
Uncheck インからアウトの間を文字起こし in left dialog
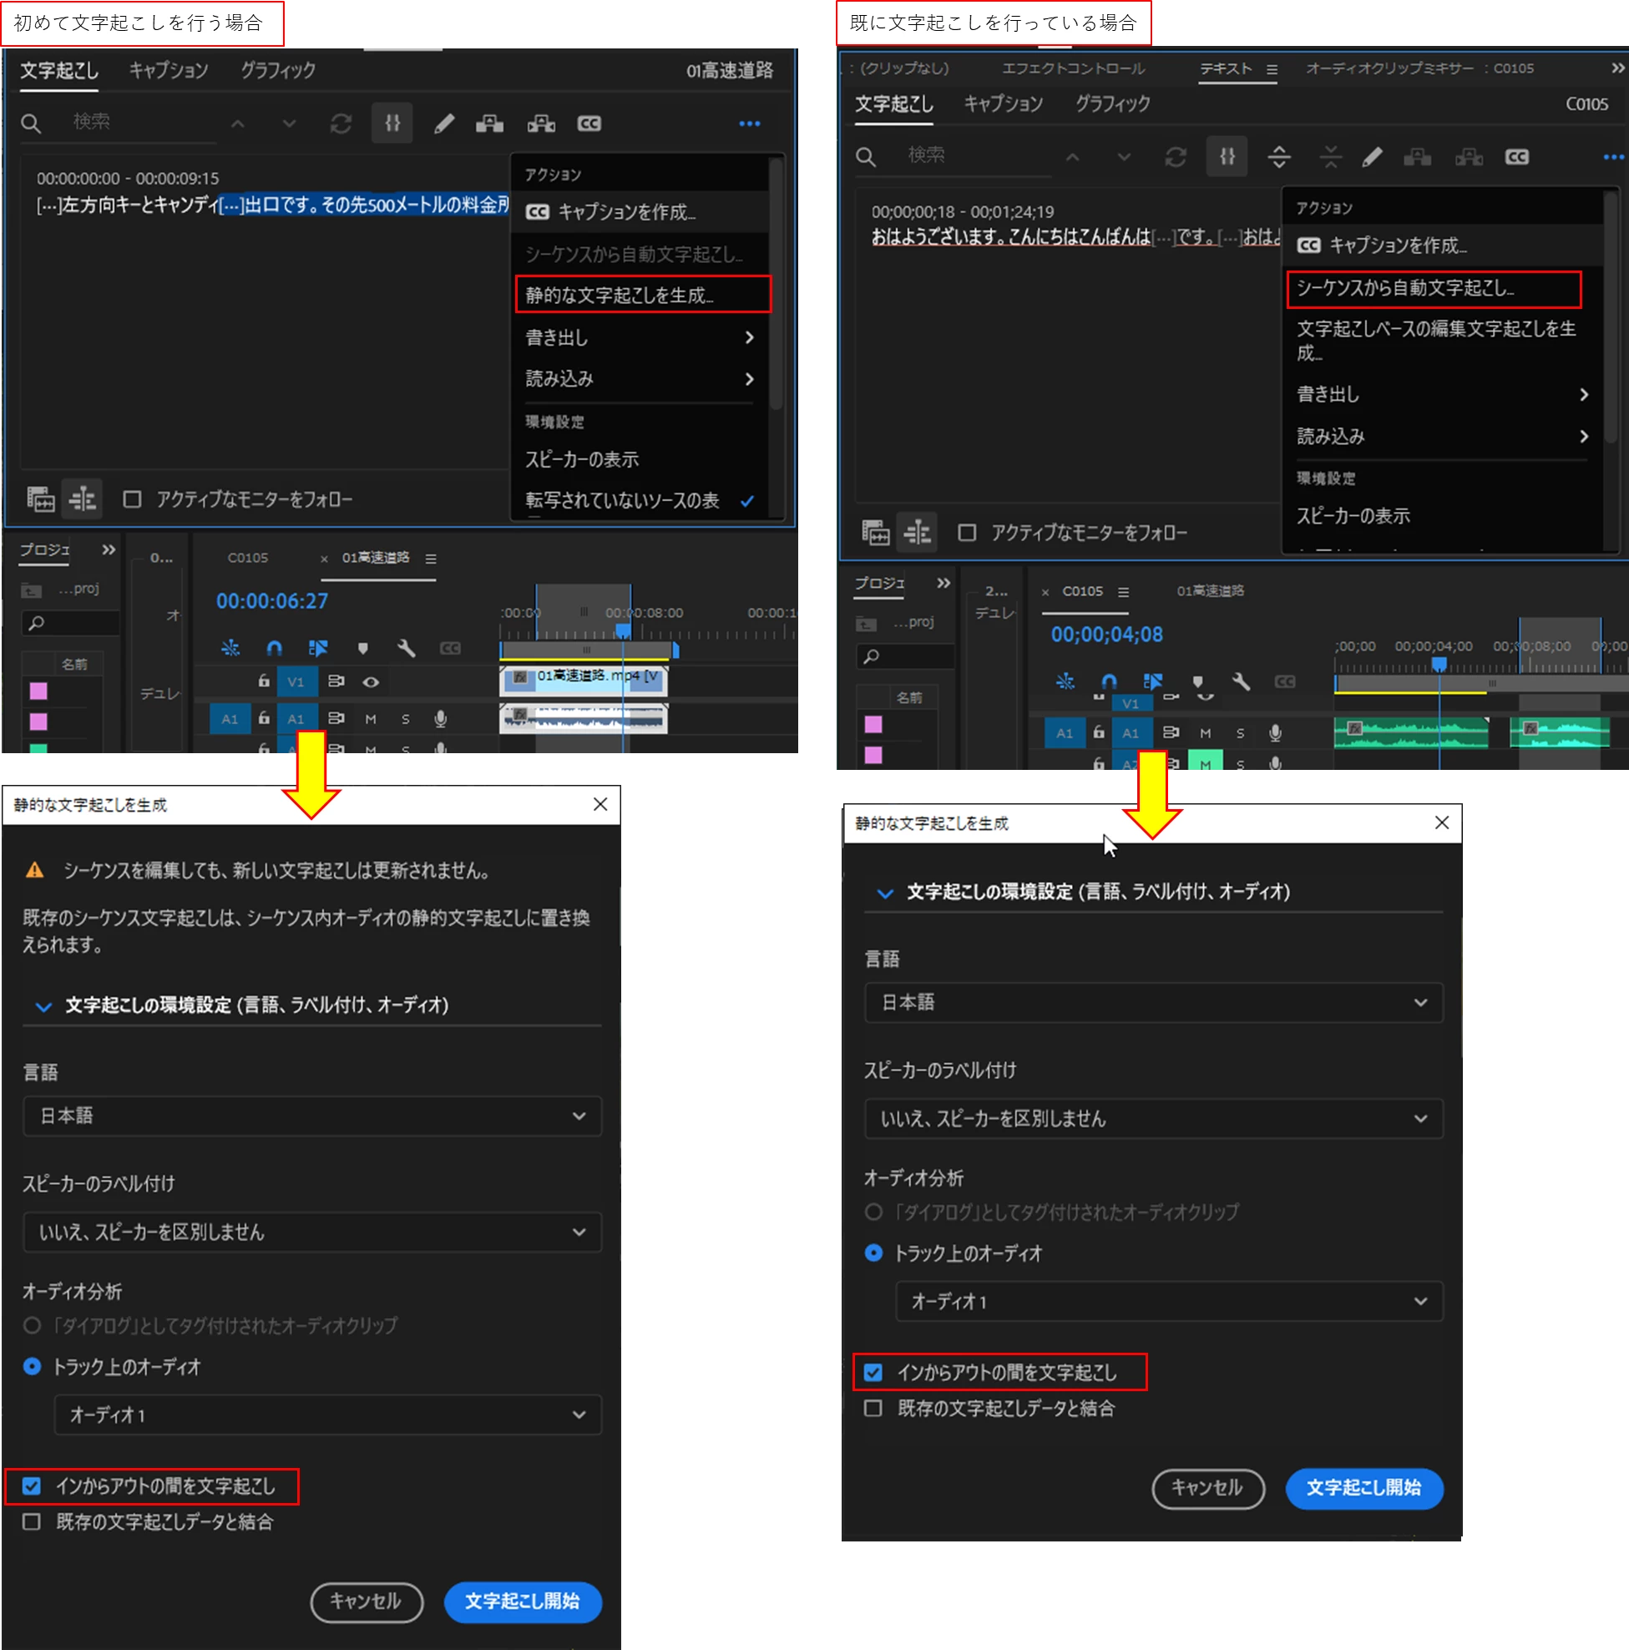point(33,1486)
